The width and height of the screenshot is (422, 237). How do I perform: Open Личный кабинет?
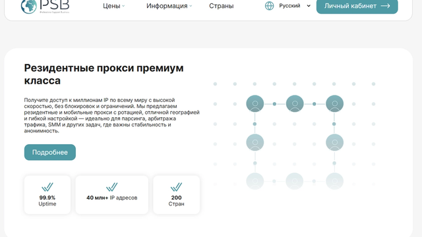point(357,6)
